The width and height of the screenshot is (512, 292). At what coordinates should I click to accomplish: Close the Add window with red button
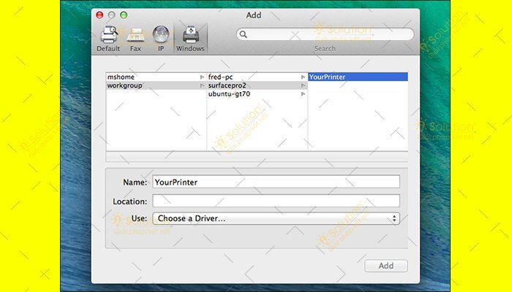tap(99, 15)
